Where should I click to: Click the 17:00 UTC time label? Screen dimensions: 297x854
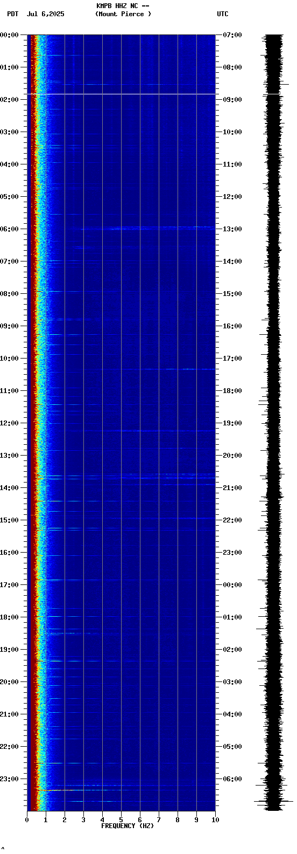[x=232, y=359]
